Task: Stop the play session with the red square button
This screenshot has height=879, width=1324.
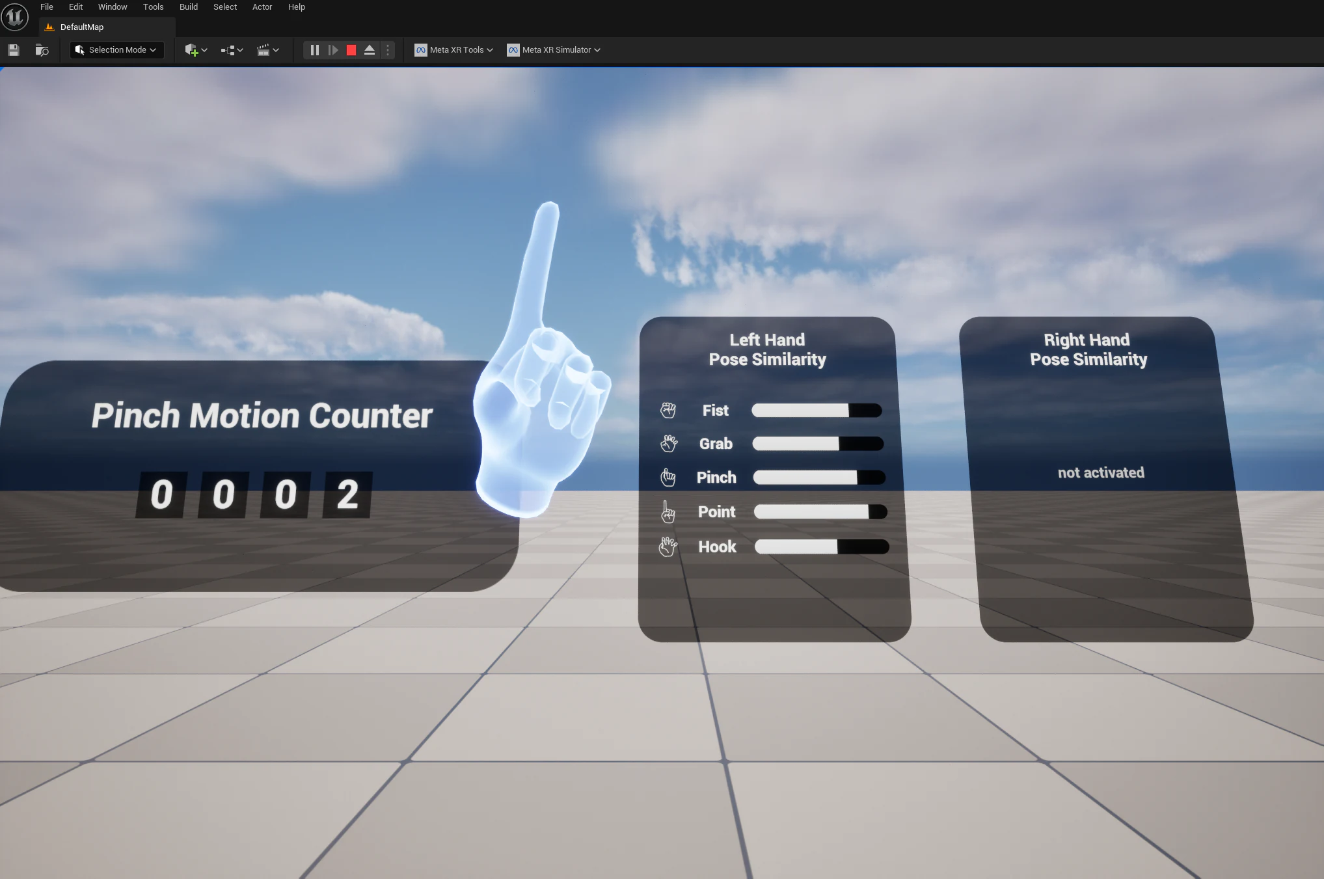Action: pyautogui.click(x=351, y=50)
